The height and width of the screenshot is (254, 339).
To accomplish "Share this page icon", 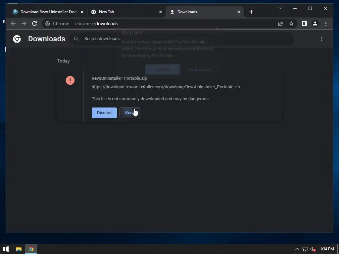I will (281, 23).
